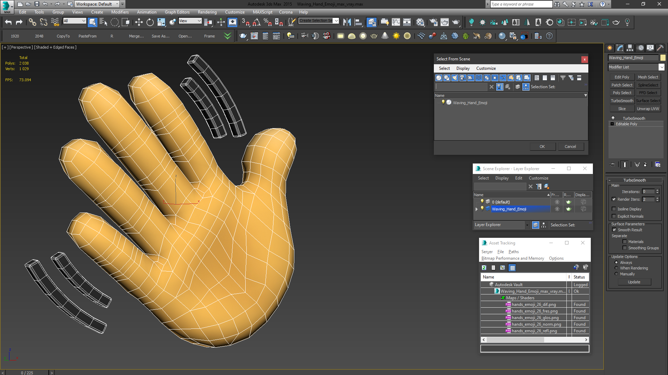Select the Always update radio button
The height and width of the screenshot is (375, 668).
click(x=616, y=262)
